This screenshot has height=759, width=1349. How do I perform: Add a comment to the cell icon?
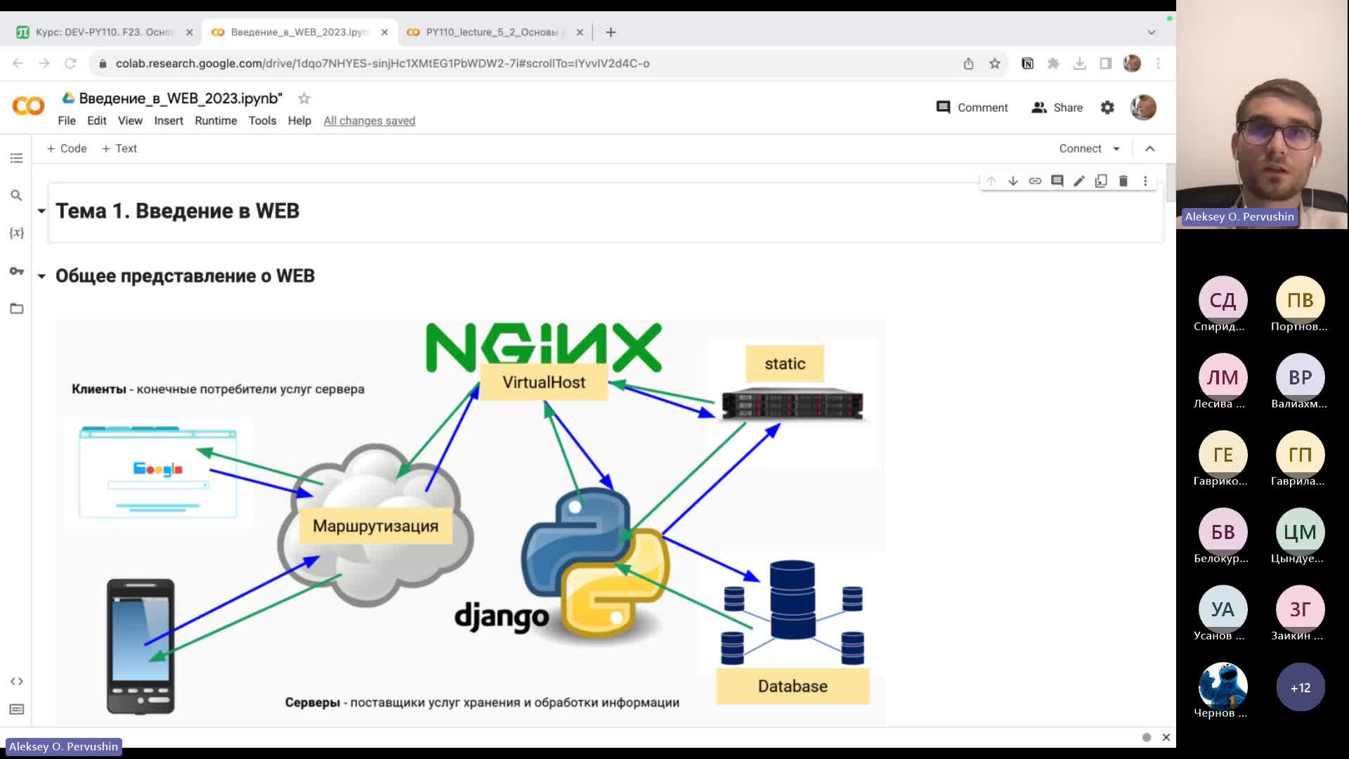(1057, 181)
